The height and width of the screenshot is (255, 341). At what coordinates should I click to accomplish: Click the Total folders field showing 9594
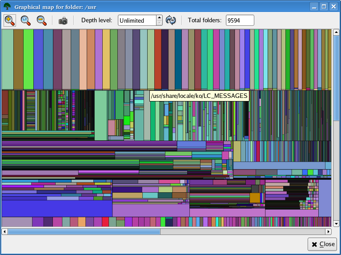tap(240, 20)
